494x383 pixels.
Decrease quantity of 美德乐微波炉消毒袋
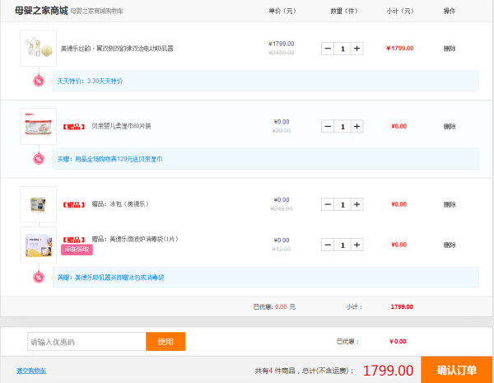tap(328, 245)
